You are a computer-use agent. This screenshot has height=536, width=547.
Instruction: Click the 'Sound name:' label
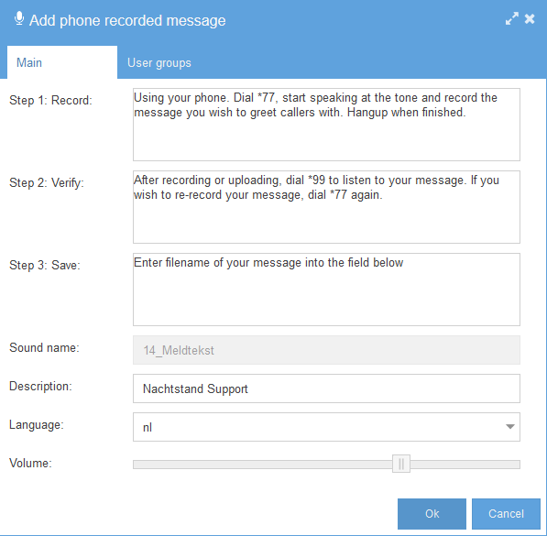click(44, 347)
